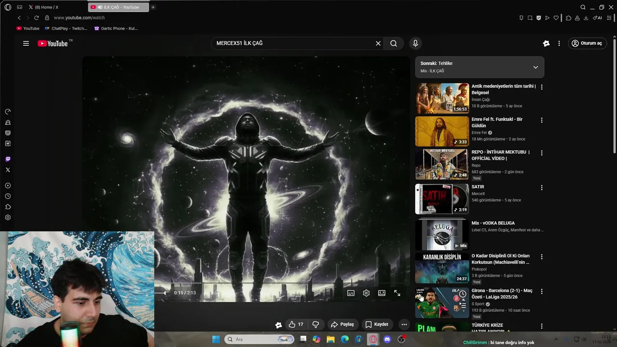Open a new browser tab with plus
Image resolution: width=617 pixels, height=347 pixels.
coord(153,7)
